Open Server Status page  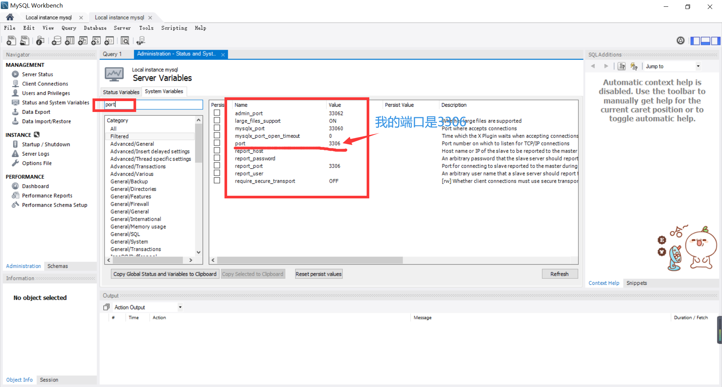(x=37, y=74)
